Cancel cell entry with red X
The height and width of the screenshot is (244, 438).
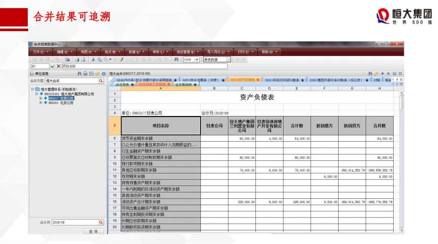click(59, 66)
